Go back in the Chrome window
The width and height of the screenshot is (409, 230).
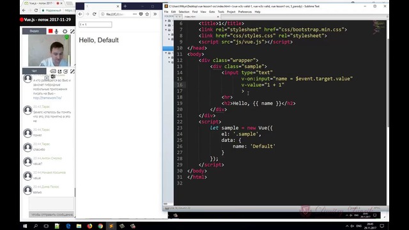click(x=24, y=10)
